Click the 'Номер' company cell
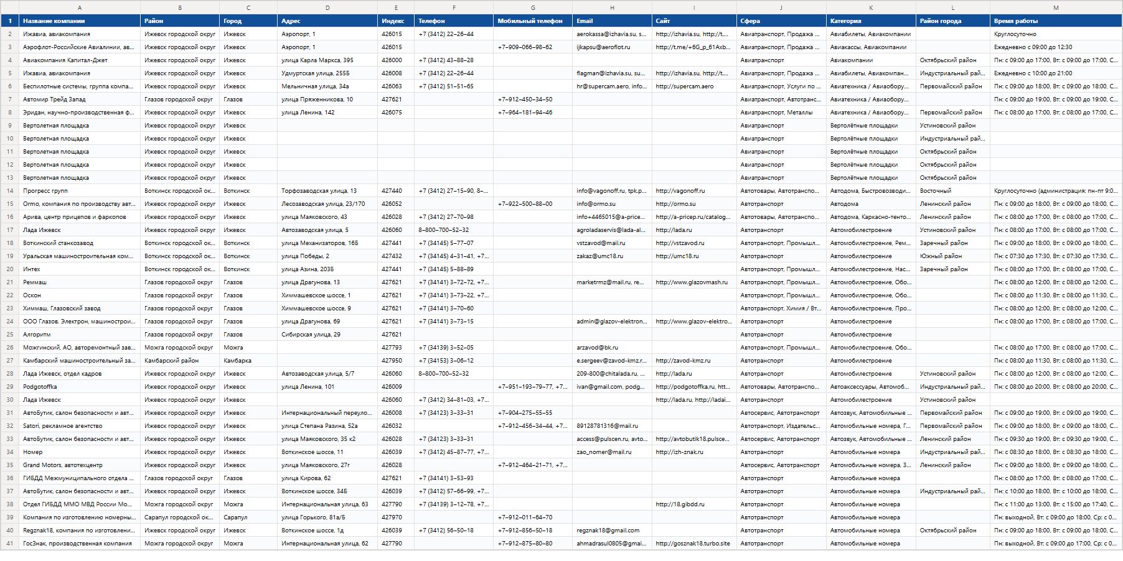The image size is (1123, 561). pyautogui.click(x=80, y=452)
